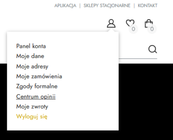Select Panel konta from account menu
The image size is (173, 140).
point(31,46)
